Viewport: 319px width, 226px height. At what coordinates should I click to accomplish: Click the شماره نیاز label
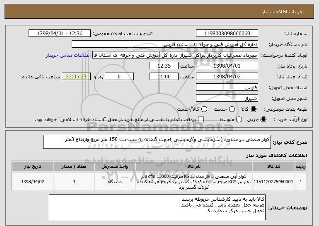click(x=296, y=34)
